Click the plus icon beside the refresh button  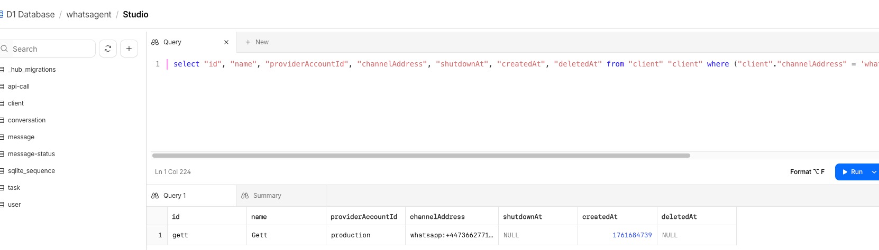129,49
